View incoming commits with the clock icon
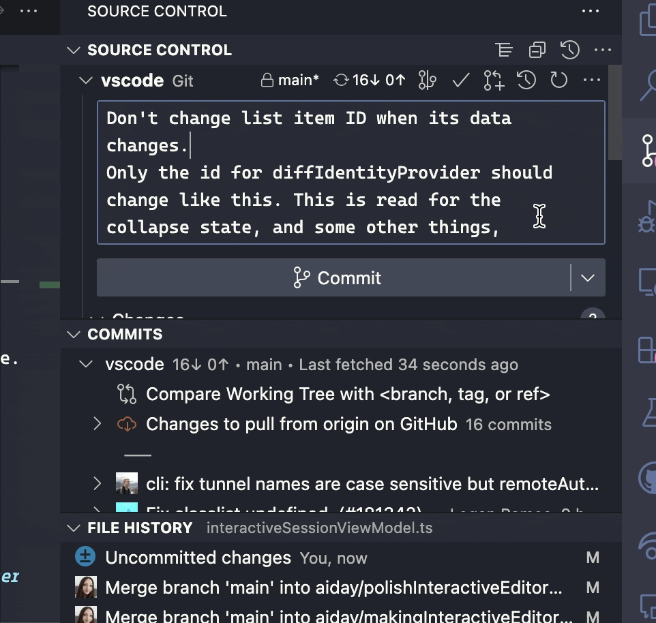 click(x=526, y=80)
